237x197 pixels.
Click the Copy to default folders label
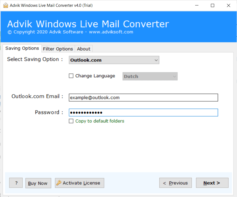[100, 121]
